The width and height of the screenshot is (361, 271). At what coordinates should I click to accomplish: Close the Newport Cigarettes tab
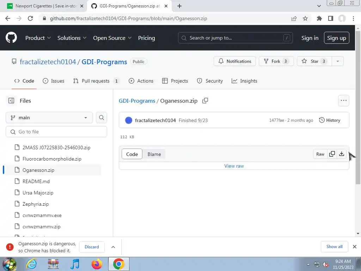click(x=82, y=6)
